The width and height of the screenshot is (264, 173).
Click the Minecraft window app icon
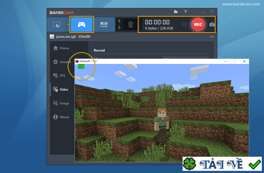pyautogui.click(x=77, y=61)
